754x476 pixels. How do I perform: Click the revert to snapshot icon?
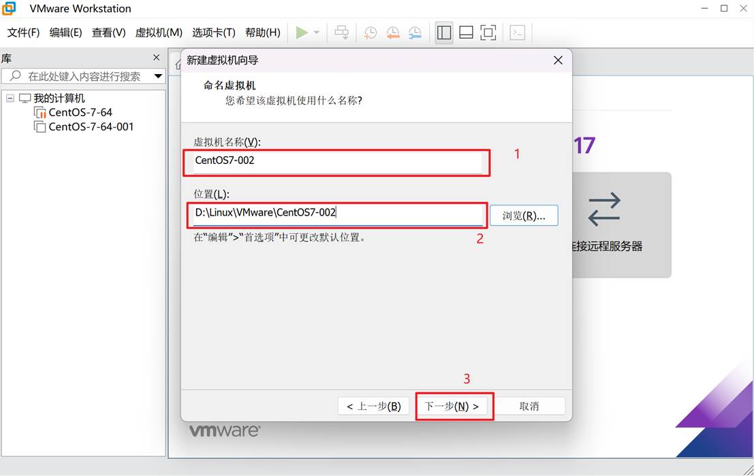click(x=393, y=33)
